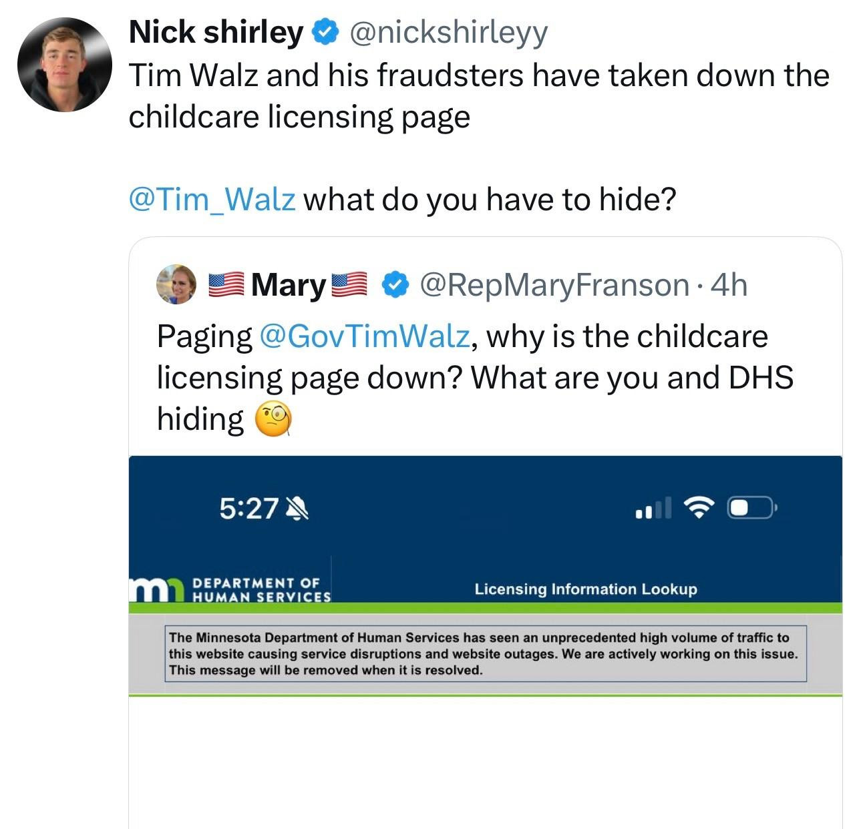Click the Department of Human Services text
Screen dimensions: 861x829
pyautogui.click(x=261, y=589)
